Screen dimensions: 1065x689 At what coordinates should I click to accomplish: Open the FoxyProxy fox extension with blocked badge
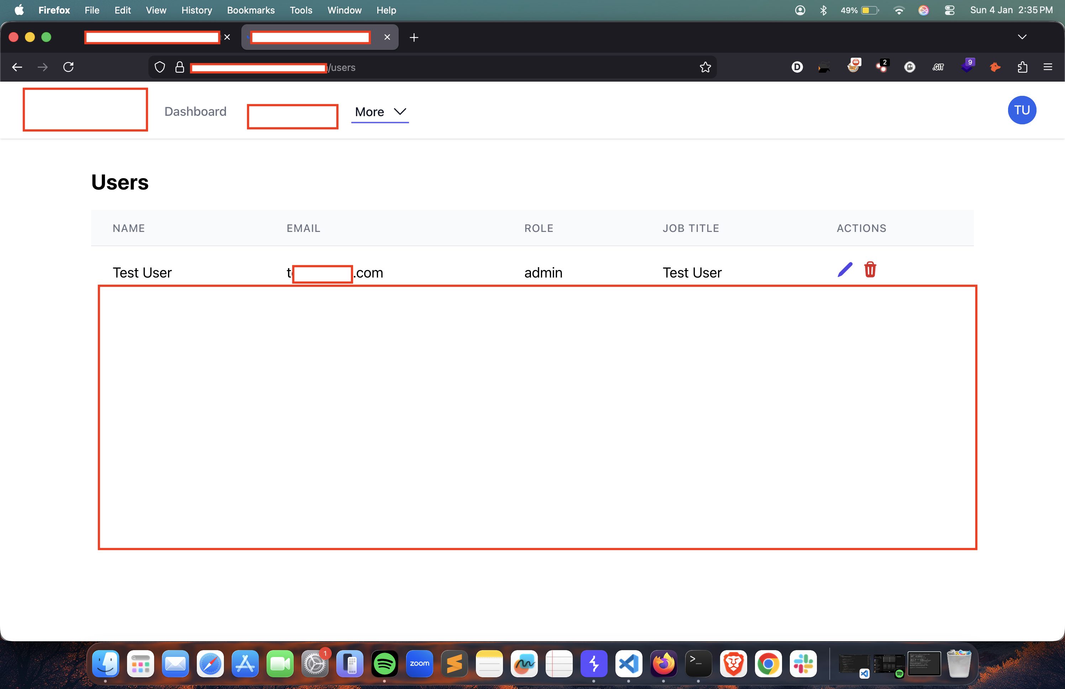(x=854, y=66)
